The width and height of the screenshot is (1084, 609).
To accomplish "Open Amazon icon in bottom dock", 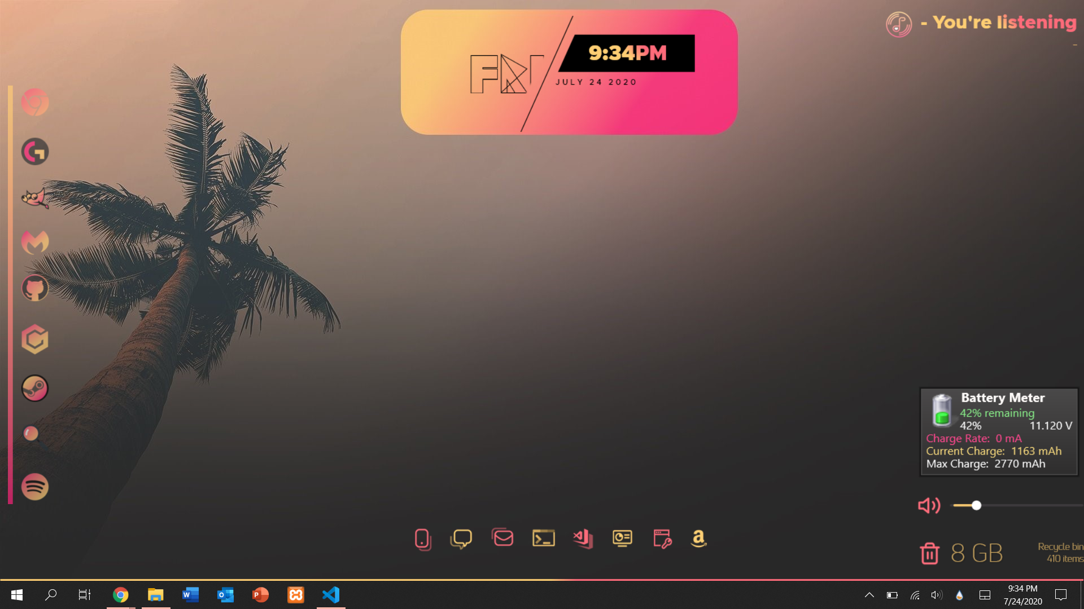I will [x=699, y=539].
